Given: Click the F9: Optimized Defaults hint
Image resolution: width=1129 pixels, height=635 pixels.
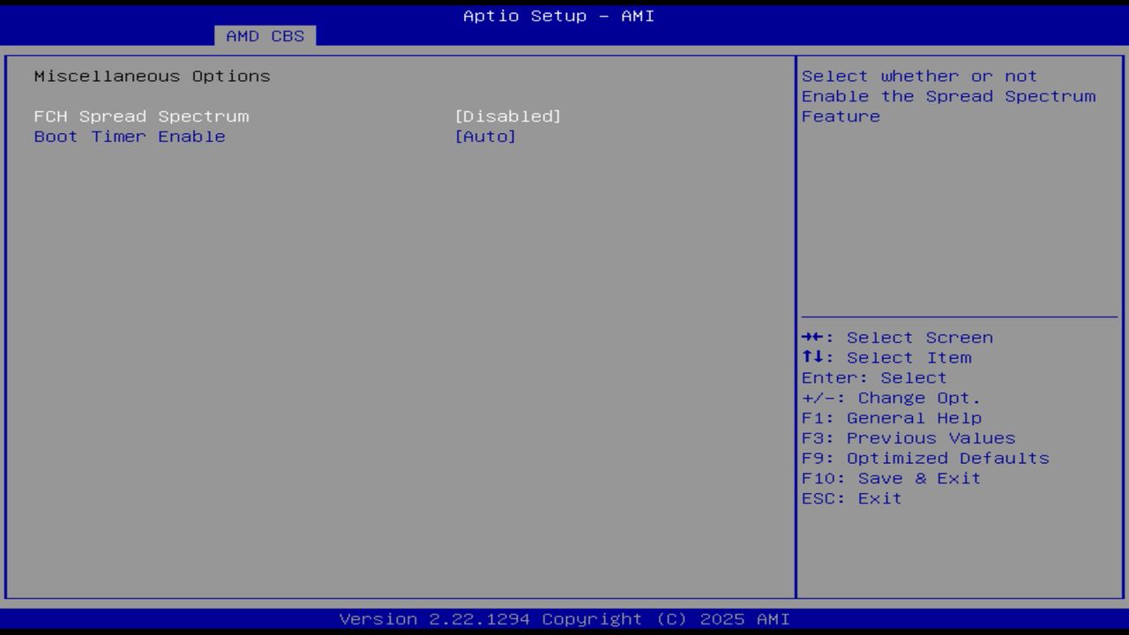Looking at the screenshot, I should coord(924,458).
